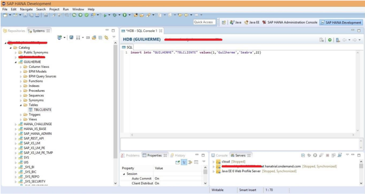
Task: Click in the Quick Access search field
Action: (203, 22)
